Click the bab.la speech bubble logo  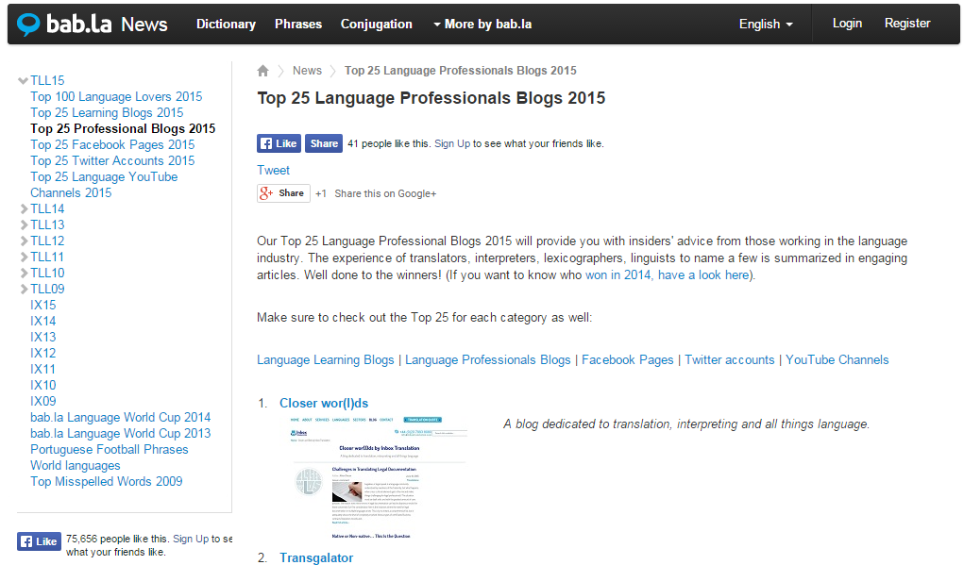click(x=29, y=25)
